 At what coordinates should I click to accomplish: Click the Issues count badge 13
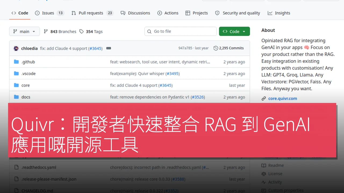click(60, 13)
